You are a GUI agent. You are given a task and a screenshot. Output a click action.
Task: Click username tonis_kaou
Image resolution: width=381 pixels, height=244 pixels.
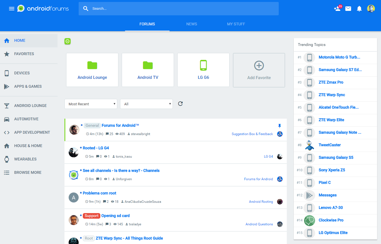(x=124, y=157)
